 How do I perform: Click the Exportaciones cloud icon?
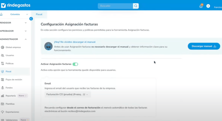coord(2,112)
